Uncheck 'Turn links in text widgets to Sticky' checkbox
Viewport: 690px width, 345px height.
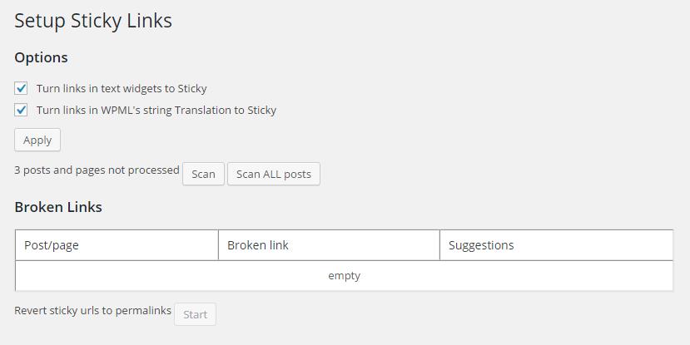(x=21, y=88)
